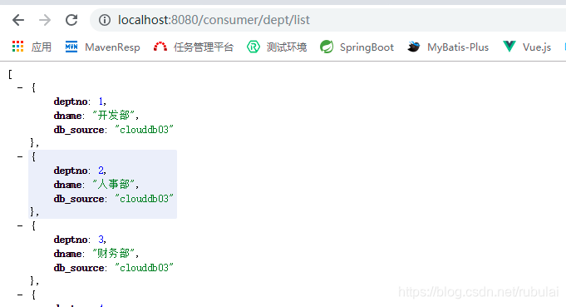The width and height of the screenshot is (566, 307).
Task: Collapse the fourth JSON object at bottom
Action: pyautogui.click(x=20, y=295)
